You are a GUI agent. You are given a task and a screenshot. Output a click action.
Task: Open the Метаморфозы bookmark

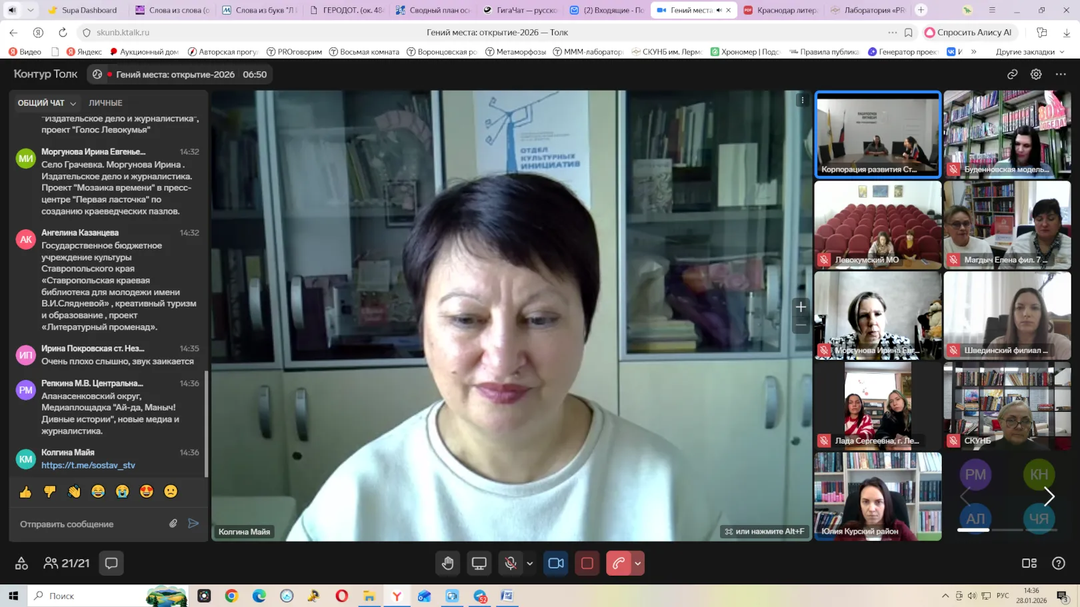(x=515, y=51)
